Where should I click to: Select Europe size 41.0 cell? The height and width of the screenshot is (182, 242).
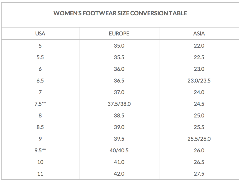(119, 162)
